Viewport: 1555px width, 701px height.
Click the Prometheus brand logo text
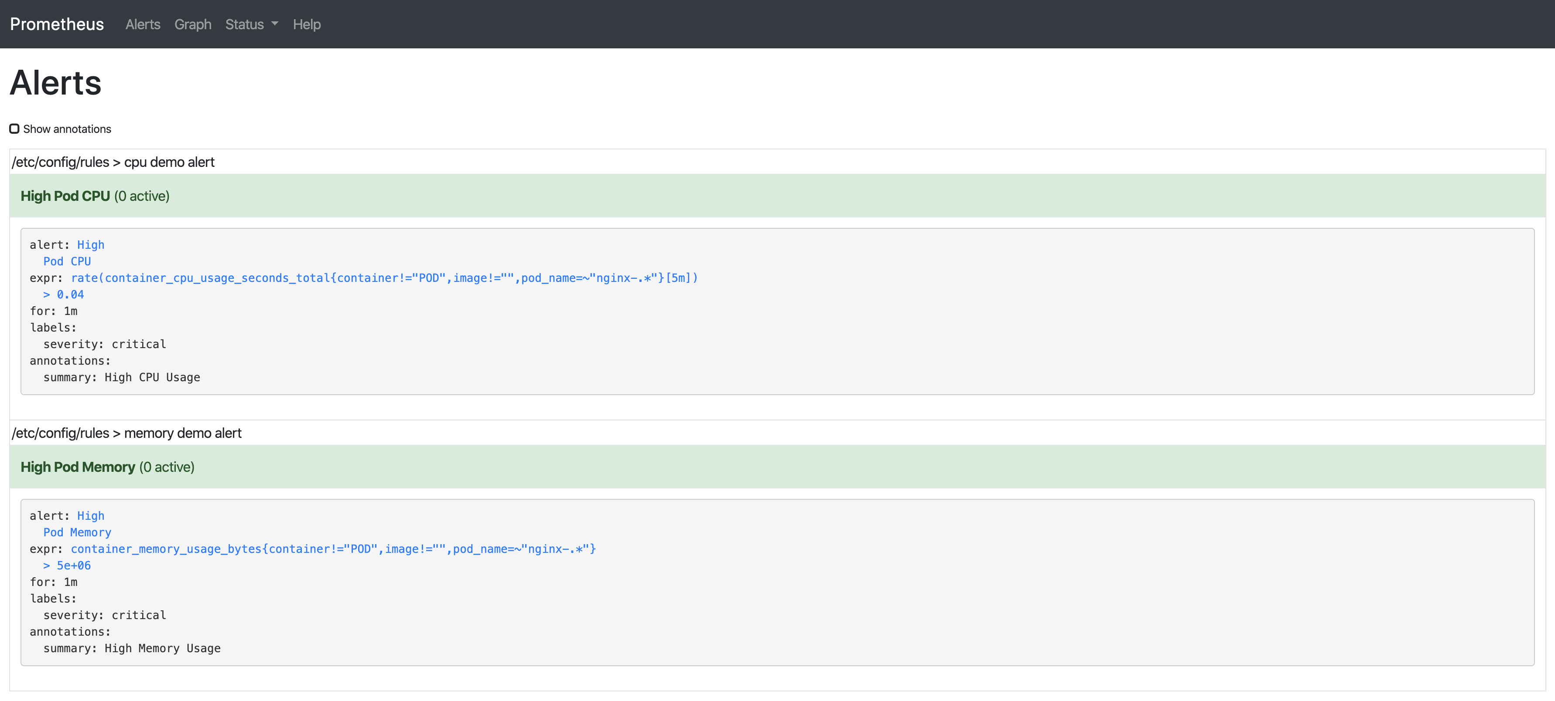57,24
